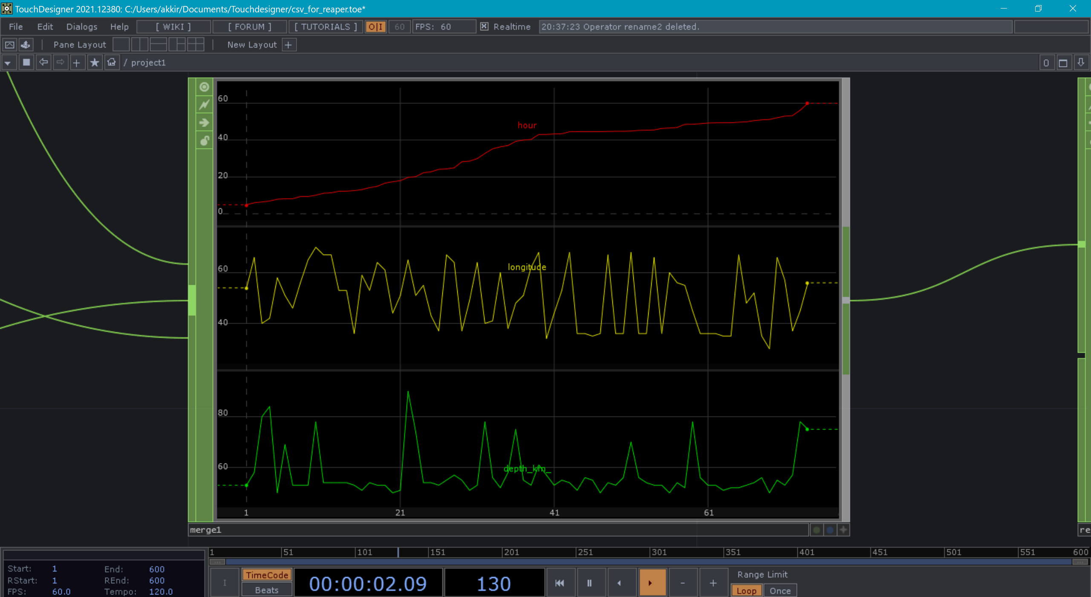The height and width of the screenshot is (597, 1091).
Task: Open the palette browser icon
Action: click(x=26, y=44)
